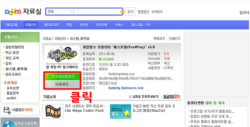Click the 유틸리티 breadcrumb link
The width and height of the screenshot is (250, 127).
pos(60,39)
